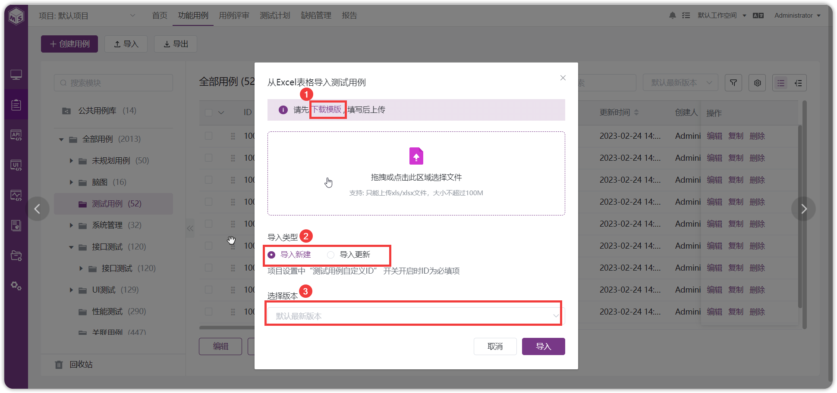The image size is (837, 393).
Task: Switch to the 测试计划 tab
Action: tap(275, 16)
